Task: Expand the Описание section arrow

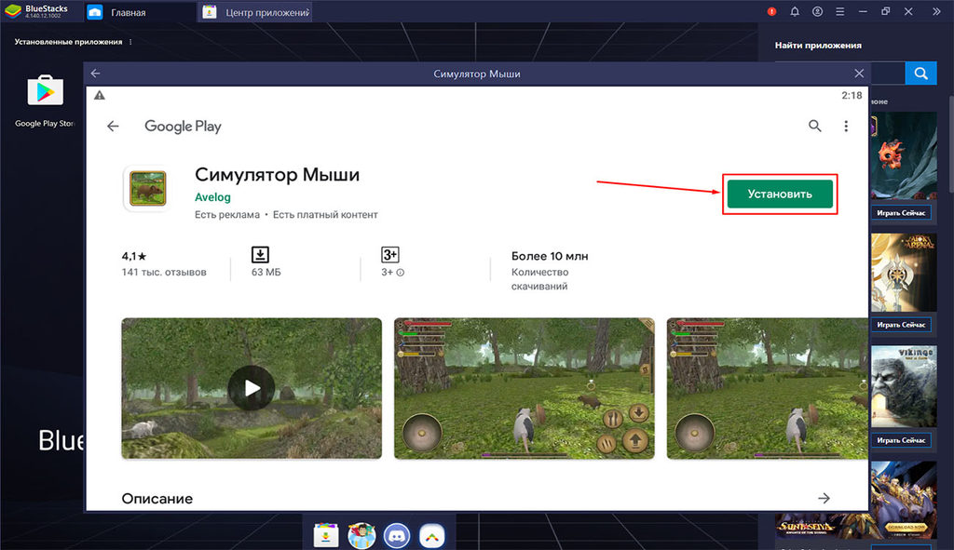Action: (x=824, y=498)
